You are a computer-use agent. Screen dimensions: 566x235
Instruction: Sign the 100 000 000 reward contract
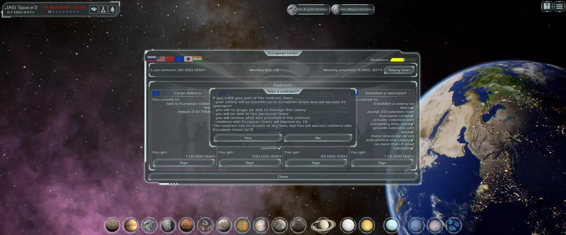pyautogui.click(x=250, y=163)
